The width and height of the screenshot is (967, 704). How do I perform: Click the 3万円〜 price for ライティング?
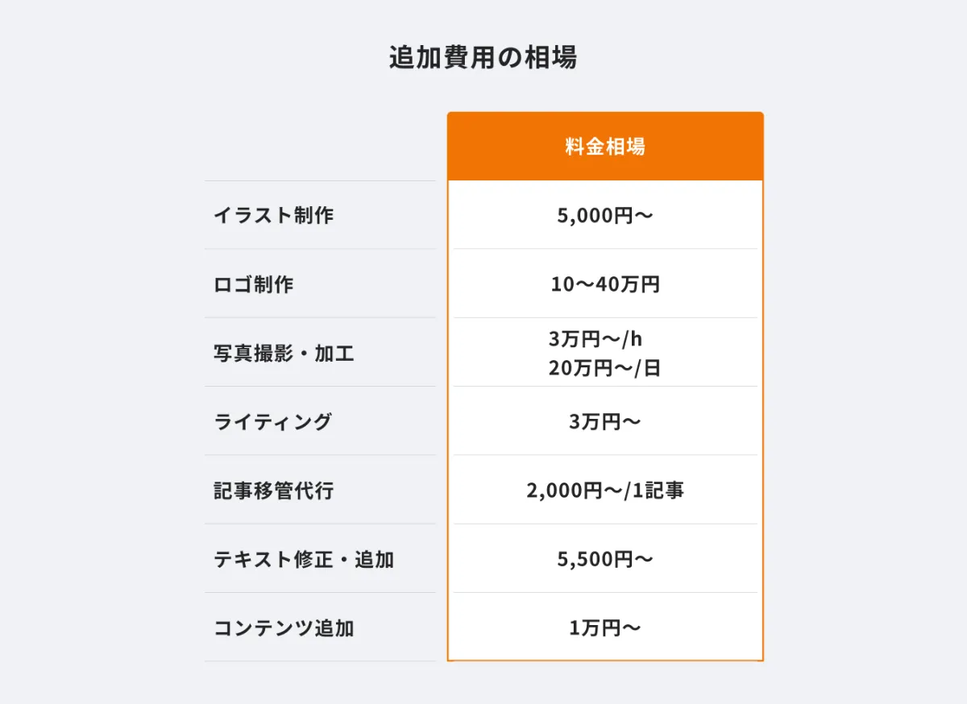(605, 422)
